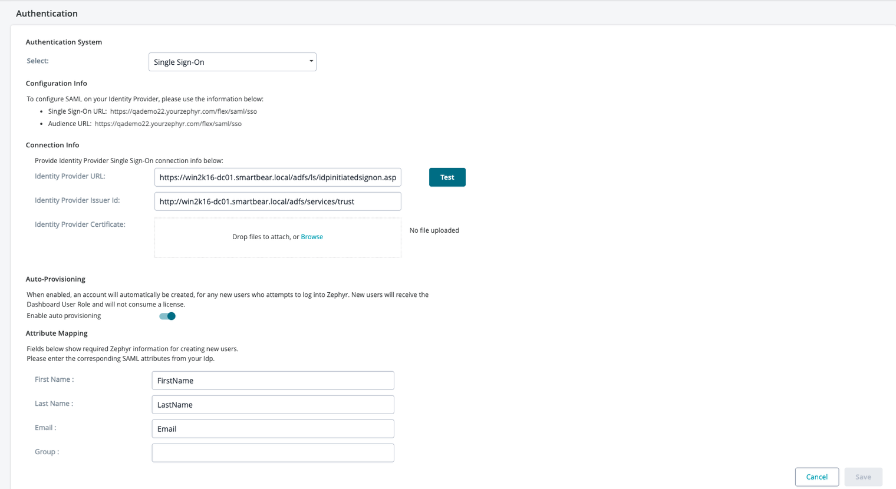
Task: Click the empty Group mapping field
Action: (x=272, y=452)
